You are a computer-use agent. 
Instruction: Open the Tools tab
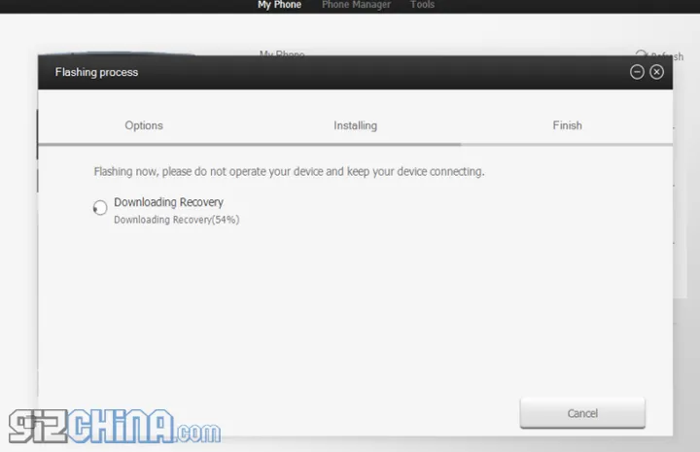point(422,6)
